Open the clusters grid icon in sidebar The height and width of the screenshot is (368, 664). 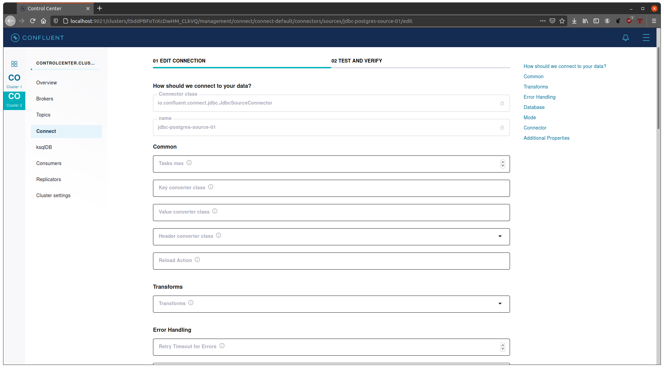pyautogui.click(x=14, y=64)
